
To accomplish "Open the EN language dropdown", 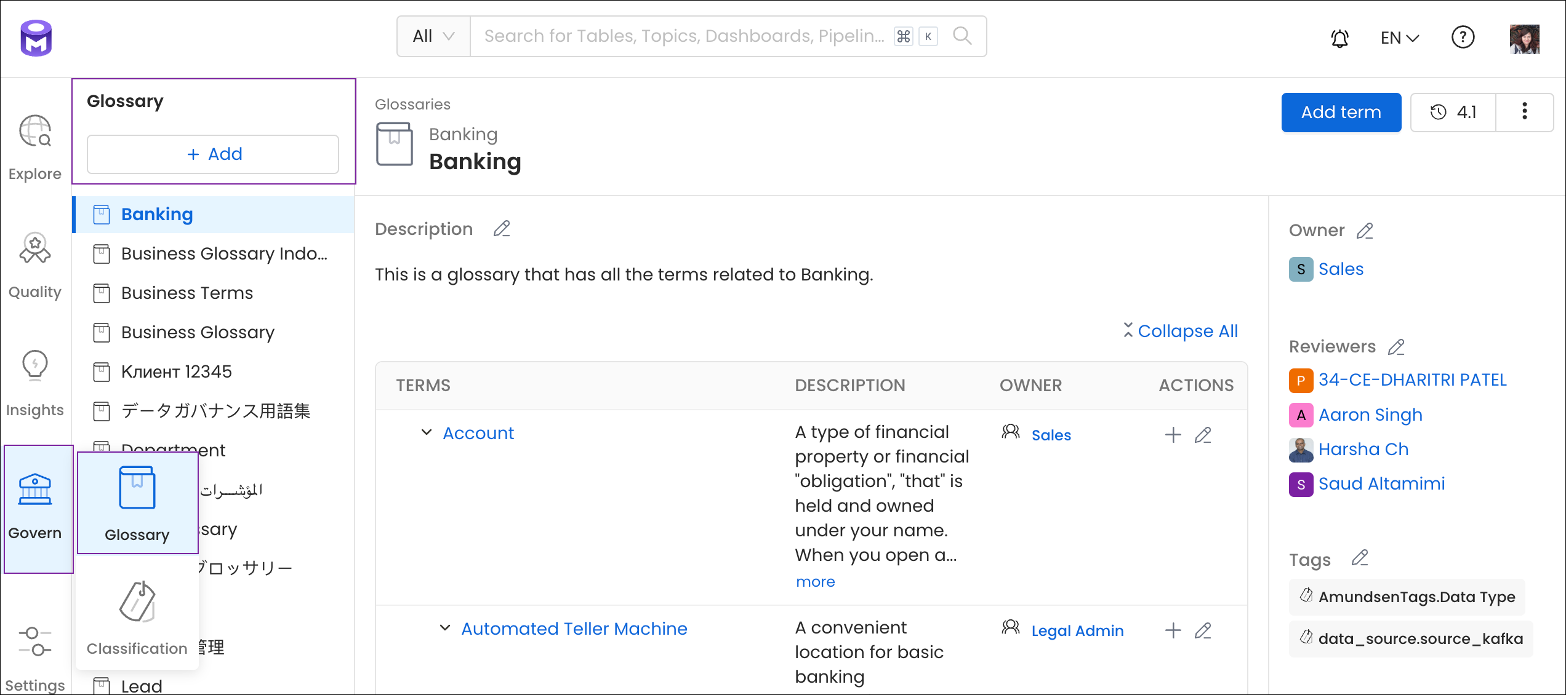I will point(1399,38).
